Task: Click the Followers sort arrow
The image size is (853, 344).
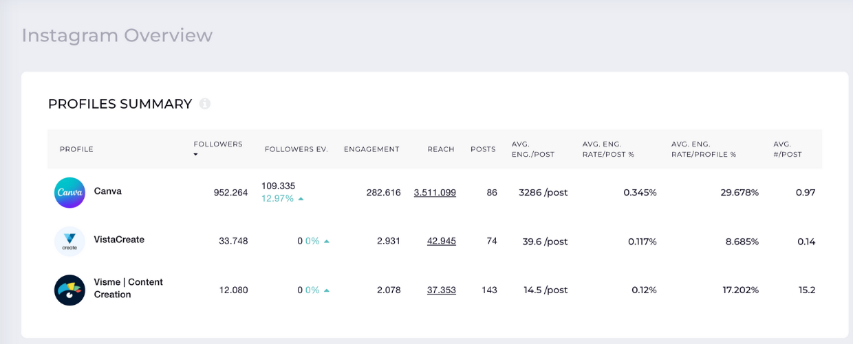Action: tap(196, 155)
